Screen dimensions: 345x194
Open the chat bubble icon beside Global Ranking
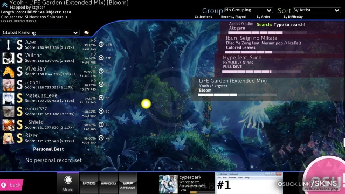pos(86,33)
